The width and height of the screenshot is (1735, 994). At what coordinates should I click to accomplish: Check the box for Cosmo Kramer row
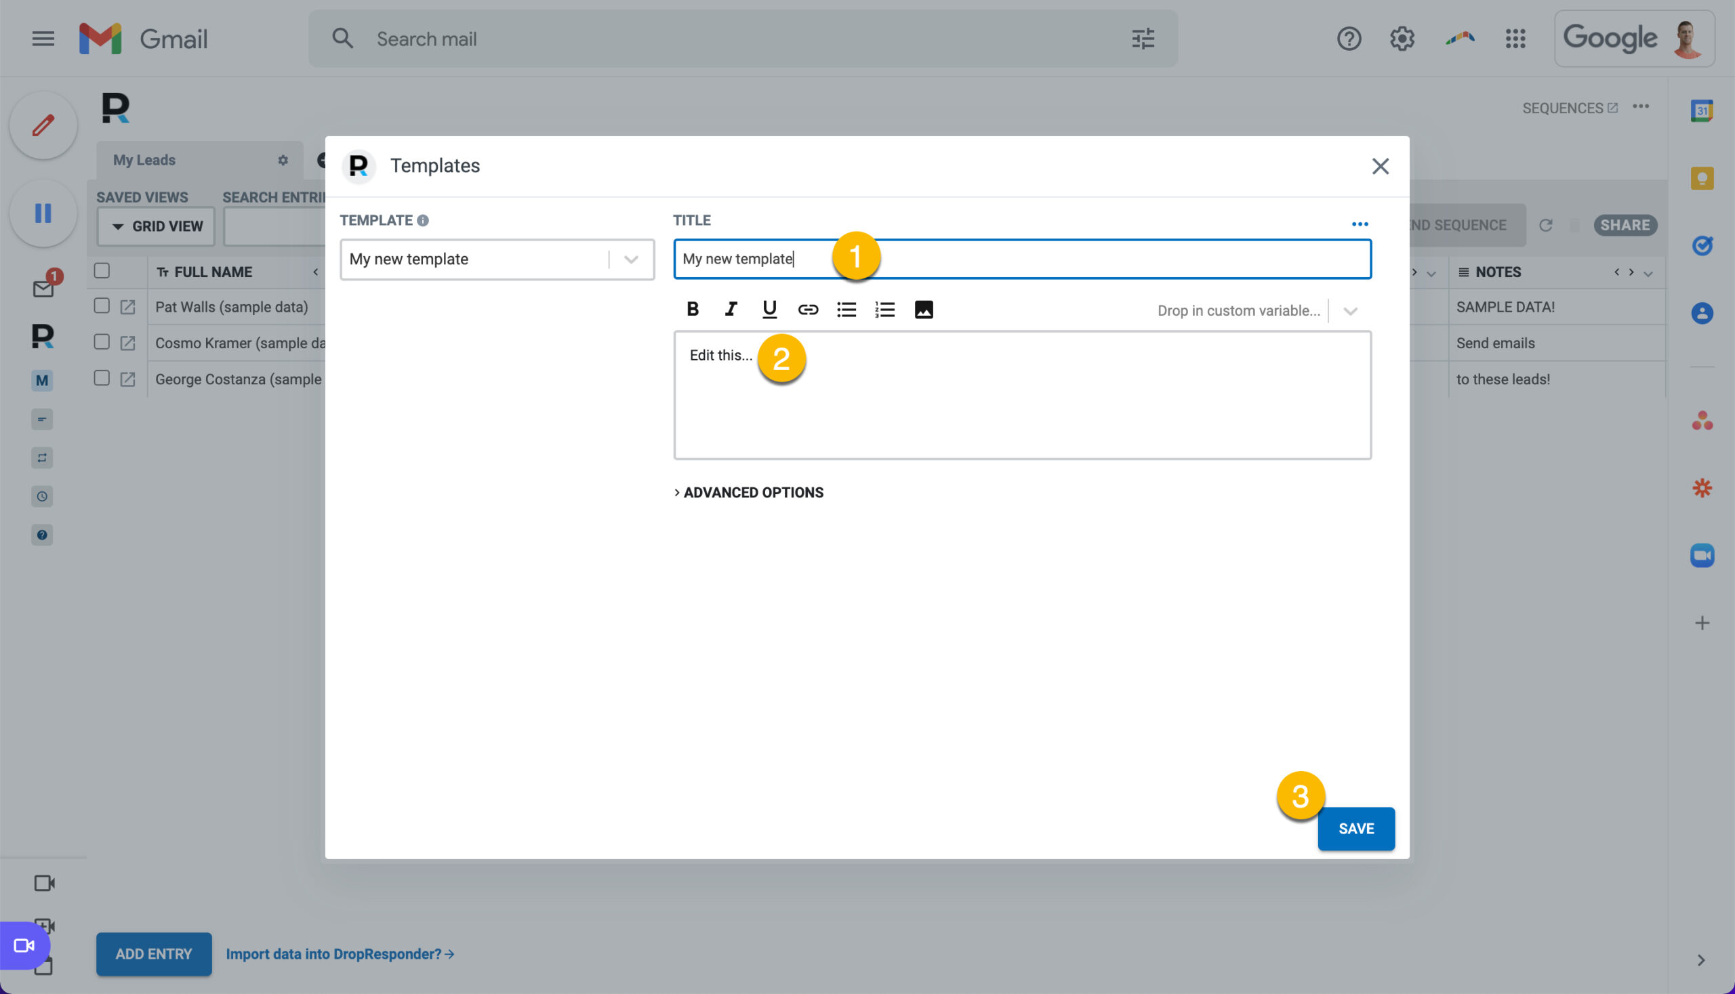[x=102, y=342]
